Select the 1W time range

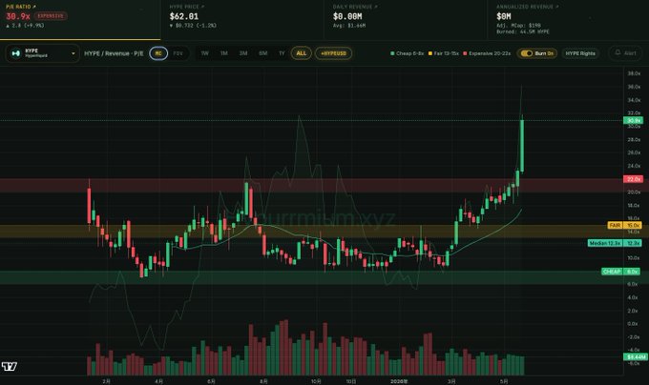click(205, 53)
